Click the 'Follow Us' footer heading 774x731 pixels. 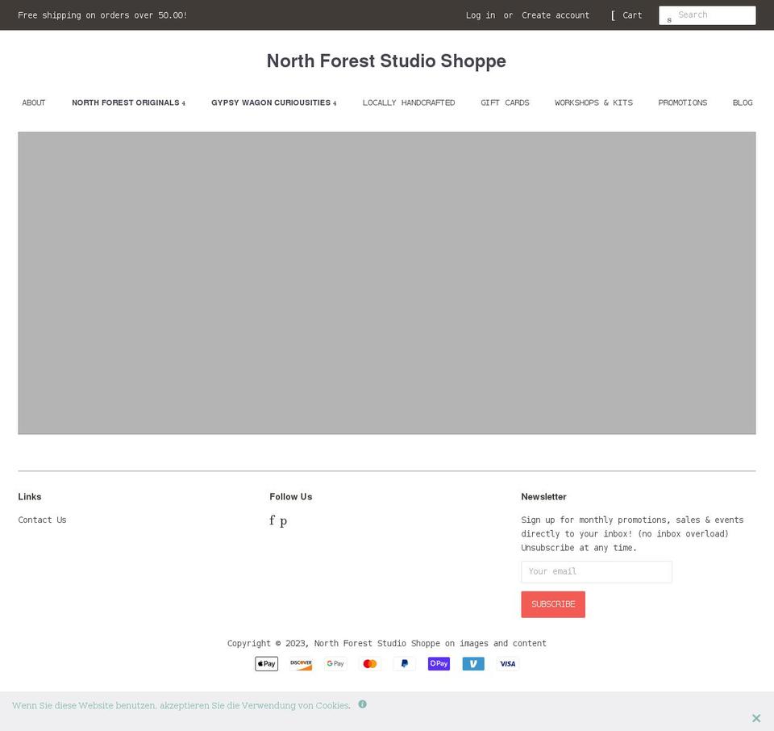[x=291, y=497]
